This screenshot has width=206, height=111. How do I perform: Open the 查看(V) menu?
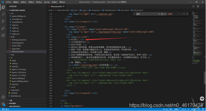point(31,2)
